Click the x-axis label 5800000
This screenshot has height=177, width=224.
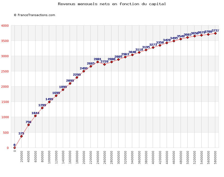(x=216, y=157)
